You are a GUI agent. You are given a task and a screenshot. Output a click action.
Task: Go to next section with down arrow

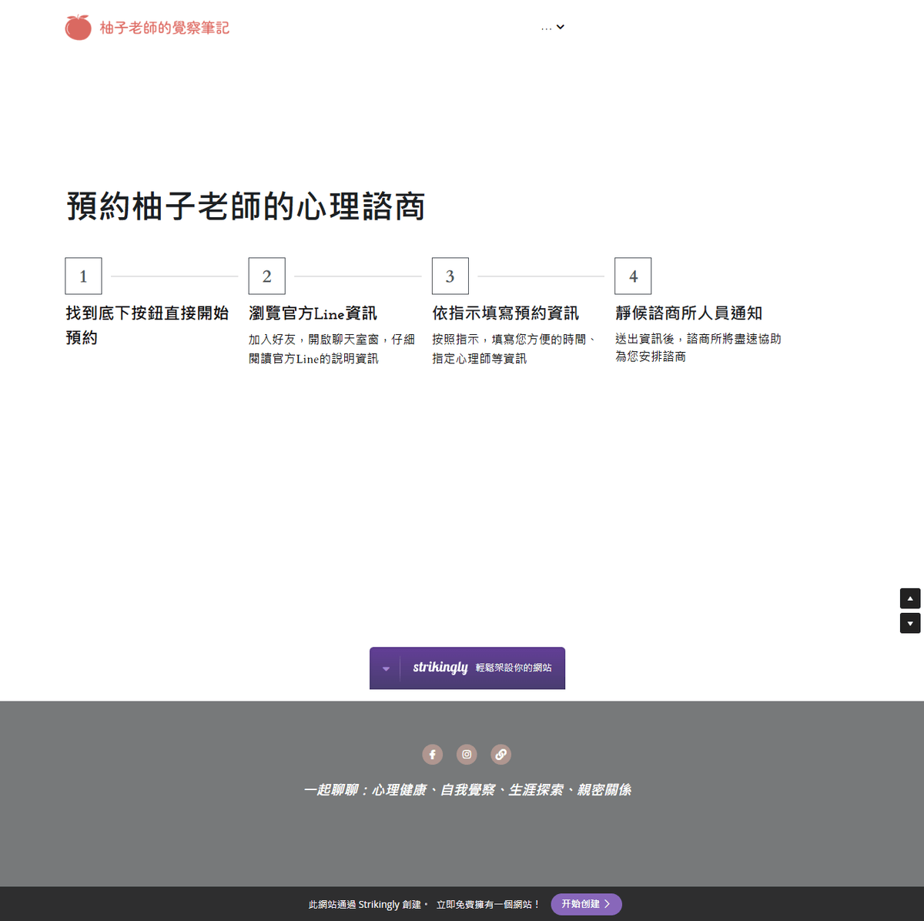pyautogui.click(x=910, y=623)
